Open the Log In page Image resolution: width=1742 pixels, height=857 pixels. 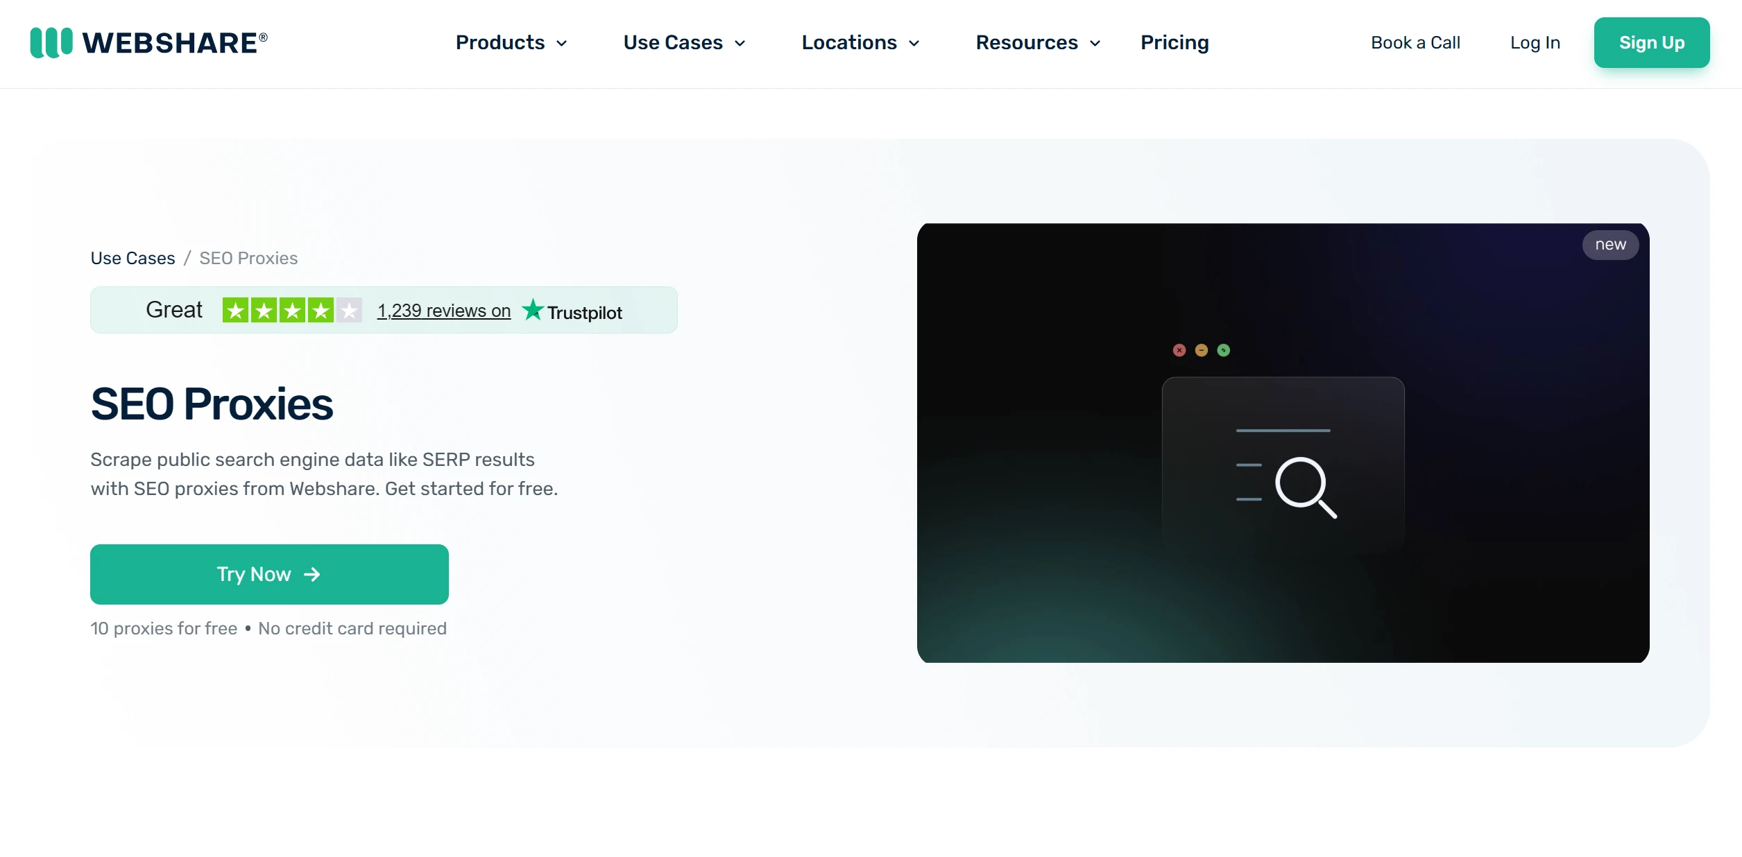[x=1535, y=43]
